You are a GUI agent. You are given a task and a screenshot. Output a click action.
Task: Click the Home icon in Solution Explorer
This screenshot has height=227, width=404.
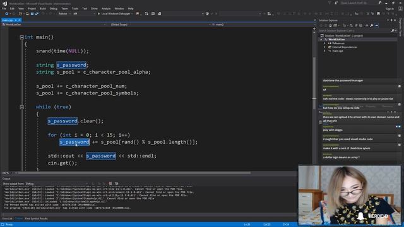[330, 25]
